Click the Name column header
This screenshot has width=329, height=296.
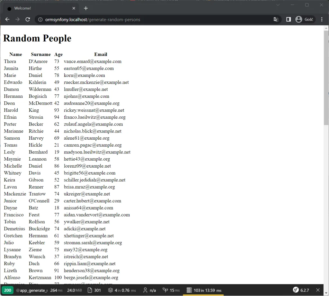pos(16,54)
